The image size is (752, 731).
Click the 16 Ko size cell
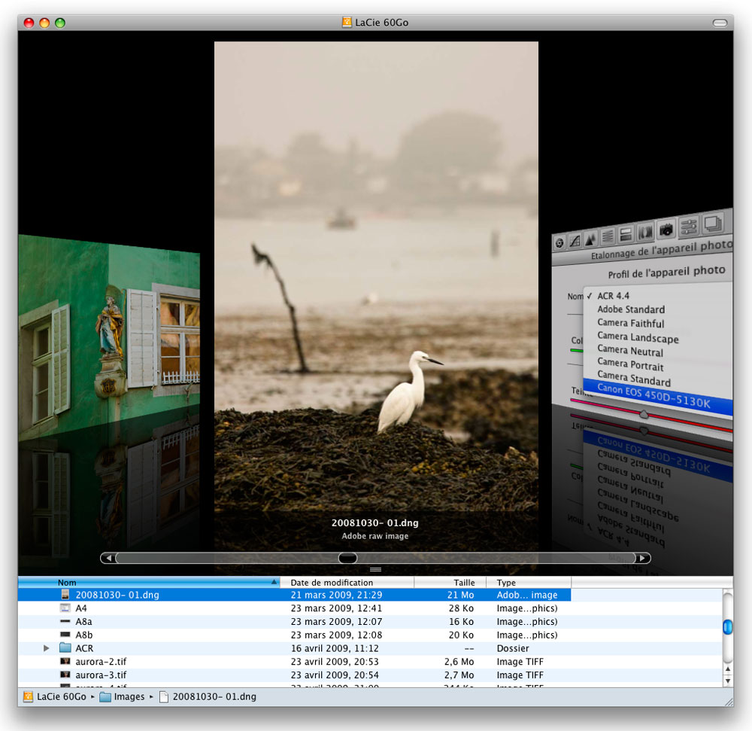[x=462, y=622]
